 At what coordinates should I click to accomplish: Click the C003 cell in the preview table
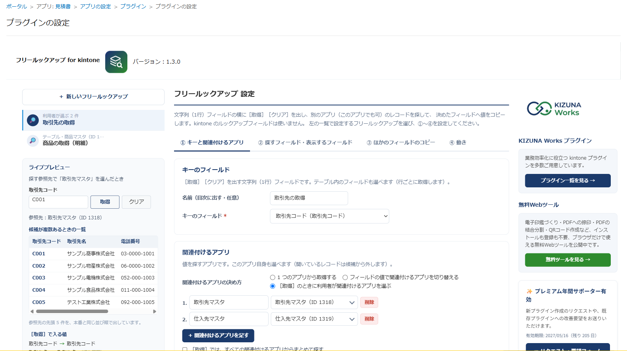(39, 278)
